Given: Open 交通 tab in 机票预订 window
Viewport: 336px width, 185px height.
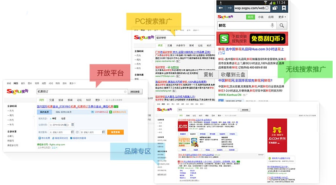Looking at the screenshot, I should (x=51, y=100).
